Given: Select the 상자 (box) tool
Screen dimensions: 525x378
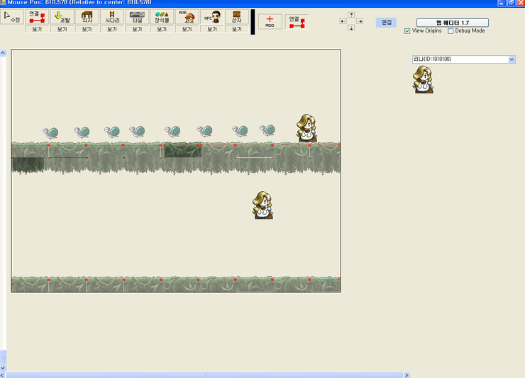Looking at the screenshot, I should click(237, 17).
